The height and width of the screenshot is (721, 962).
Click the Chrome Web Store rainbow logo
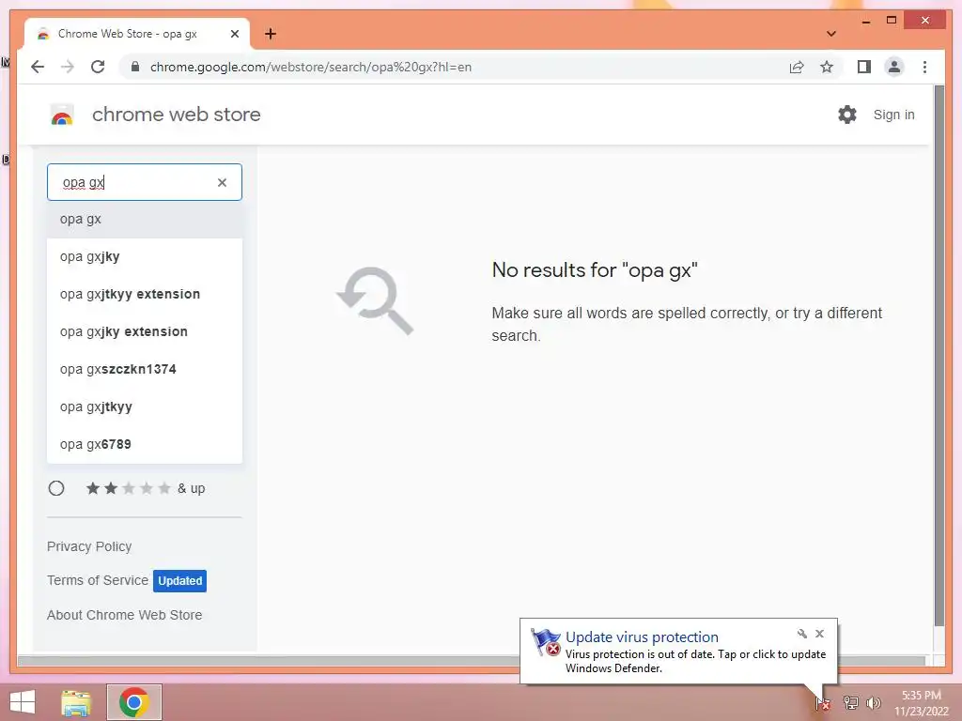pos(62,115)
